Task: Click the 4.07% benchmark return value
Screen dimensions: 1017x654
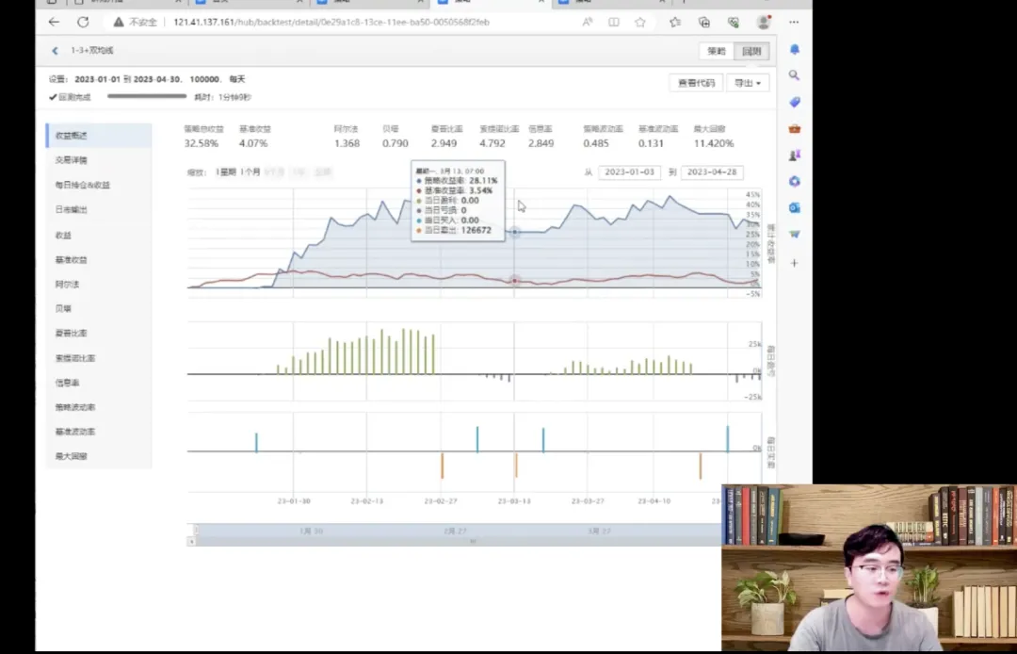Action: tap(253, 143)
